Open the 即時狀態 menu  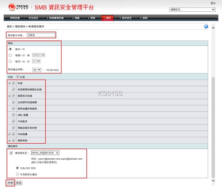(x=15, y=18)
